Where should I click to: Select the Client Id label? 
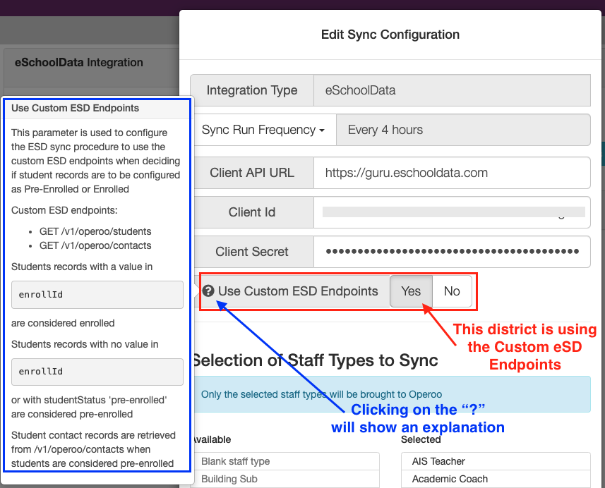coord(252,212)
